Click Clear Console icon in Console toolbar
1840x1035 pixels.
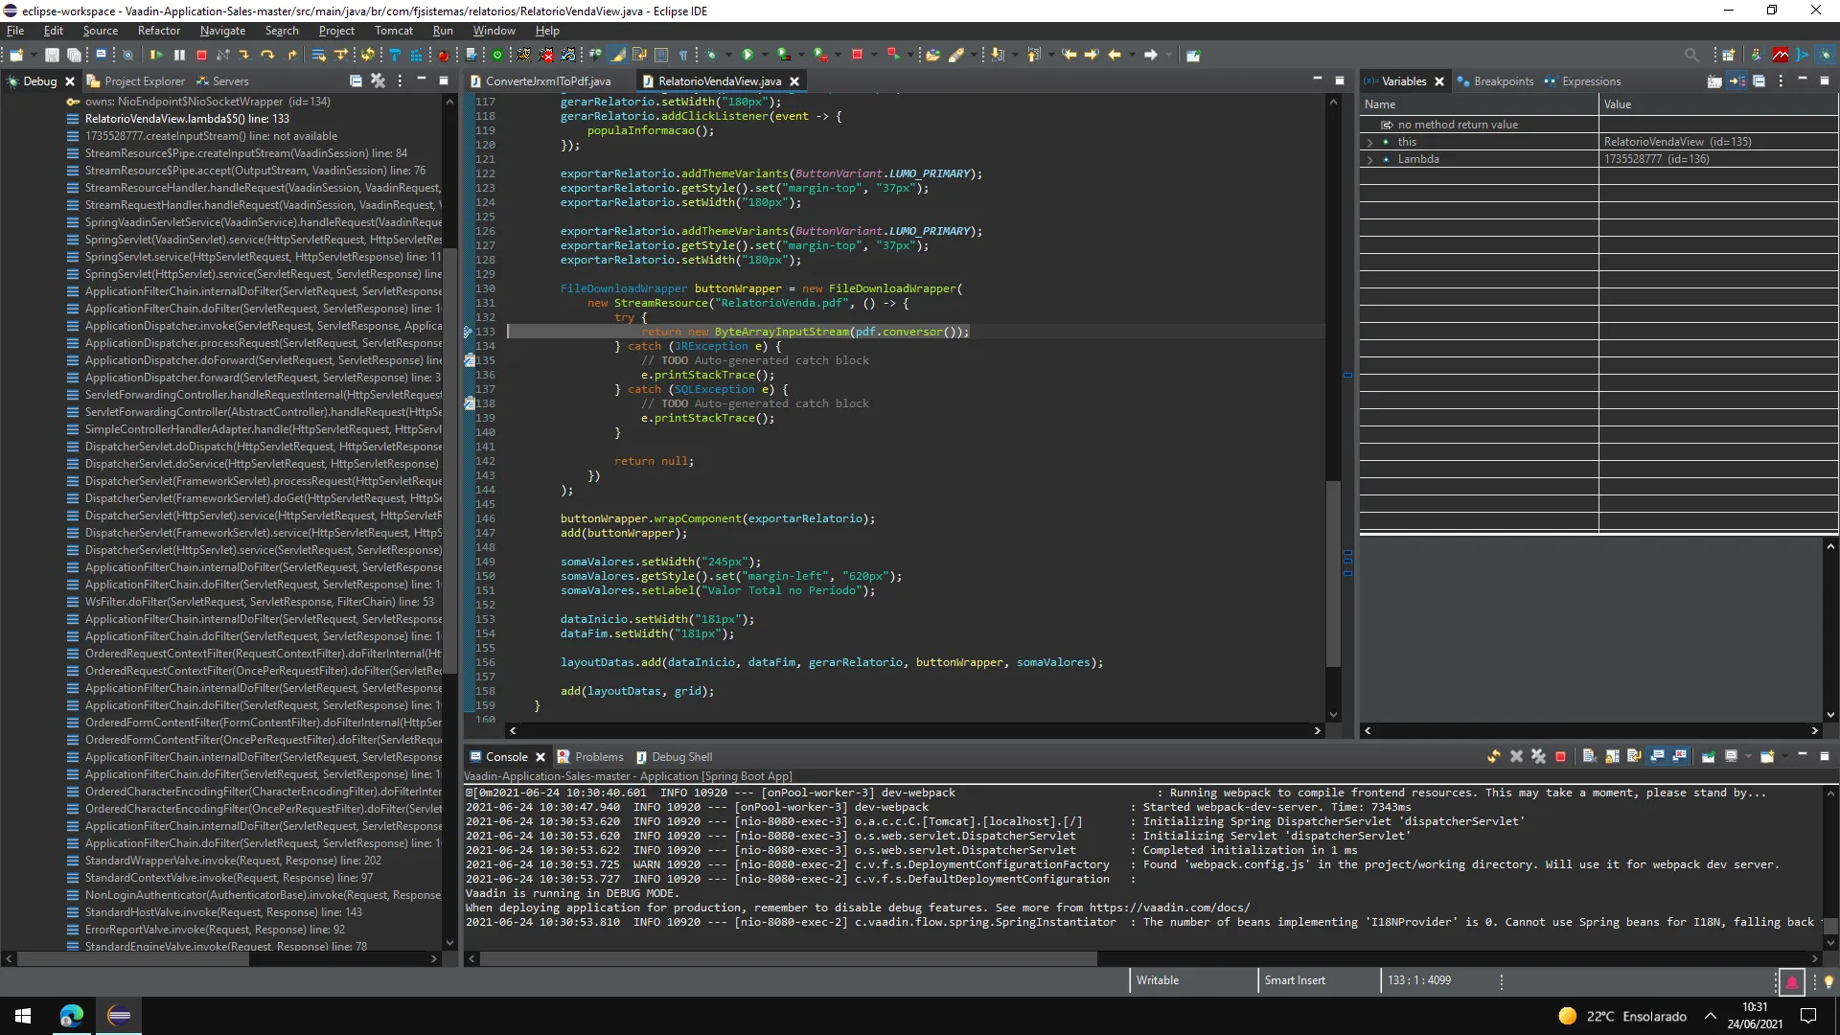1589,757
